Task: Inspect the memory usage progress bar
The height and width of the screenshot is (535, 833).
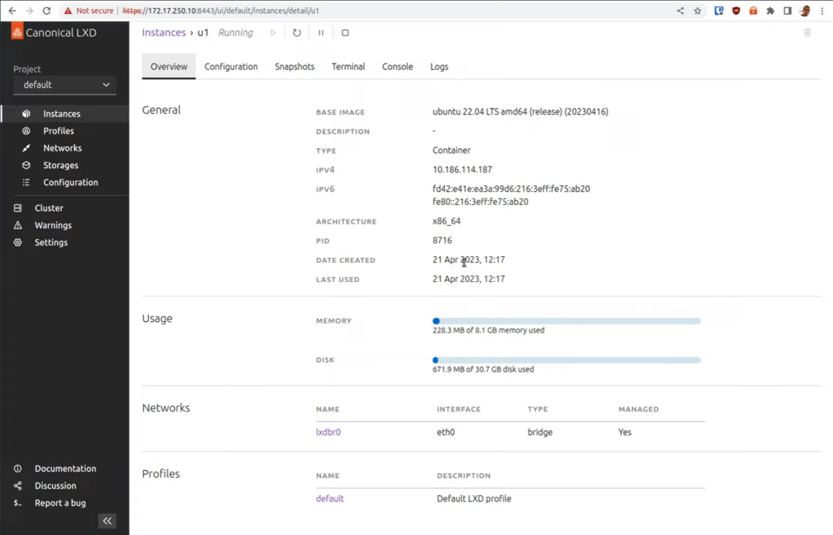Action: (x=567, y=320)
